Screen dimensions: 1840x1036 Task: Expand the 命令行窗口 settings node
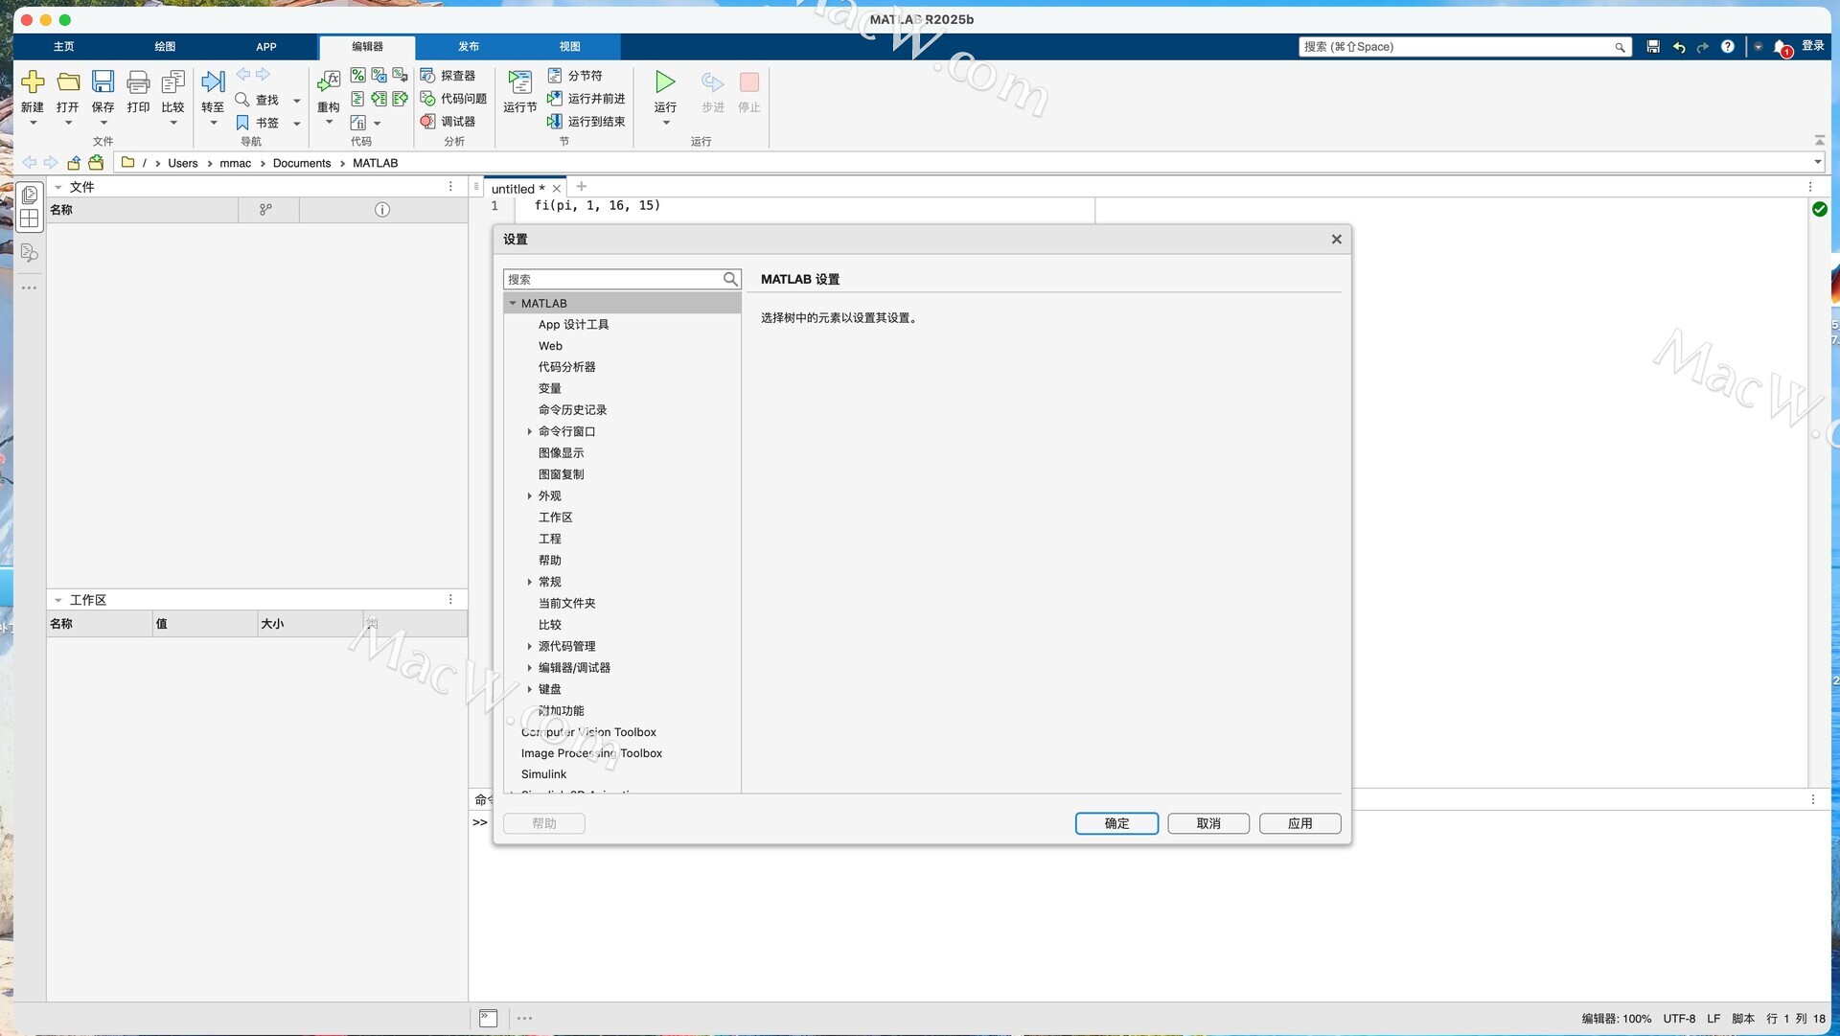pos(529,432)
